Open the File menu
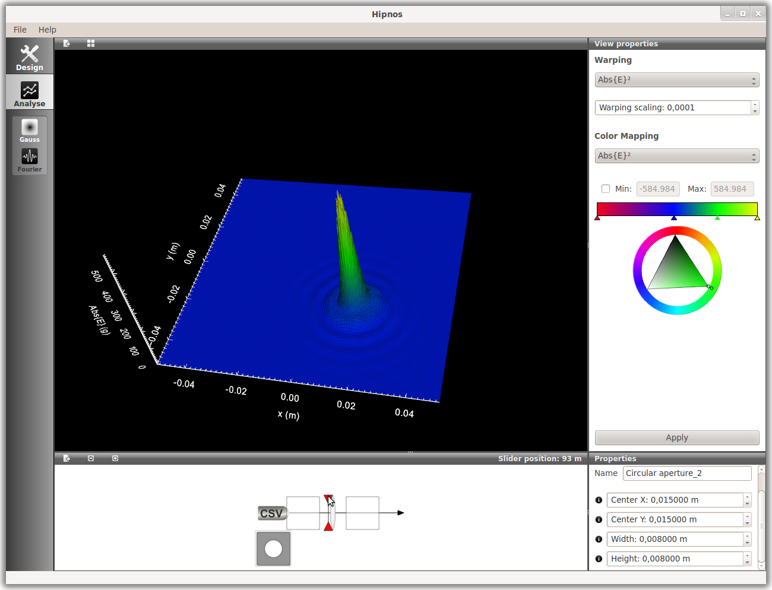This screenshot has height=590, width=772. pyautogui.click(x=20, y=30)
